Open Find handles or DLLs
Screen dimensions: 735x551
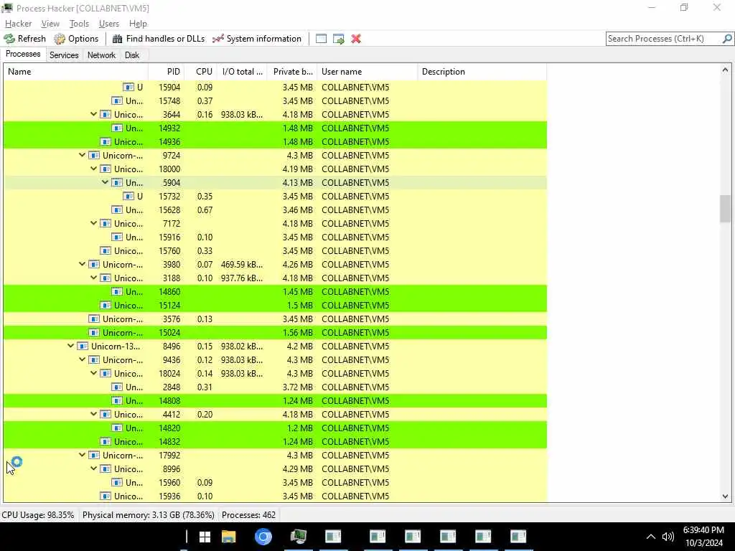pos(159,39)
